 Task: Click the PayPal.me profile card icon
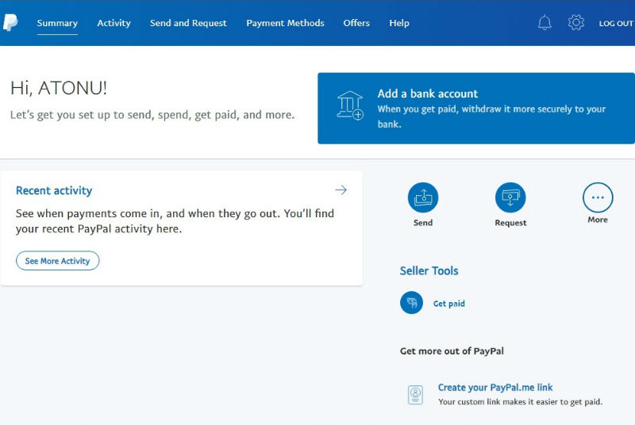point(415,395)
